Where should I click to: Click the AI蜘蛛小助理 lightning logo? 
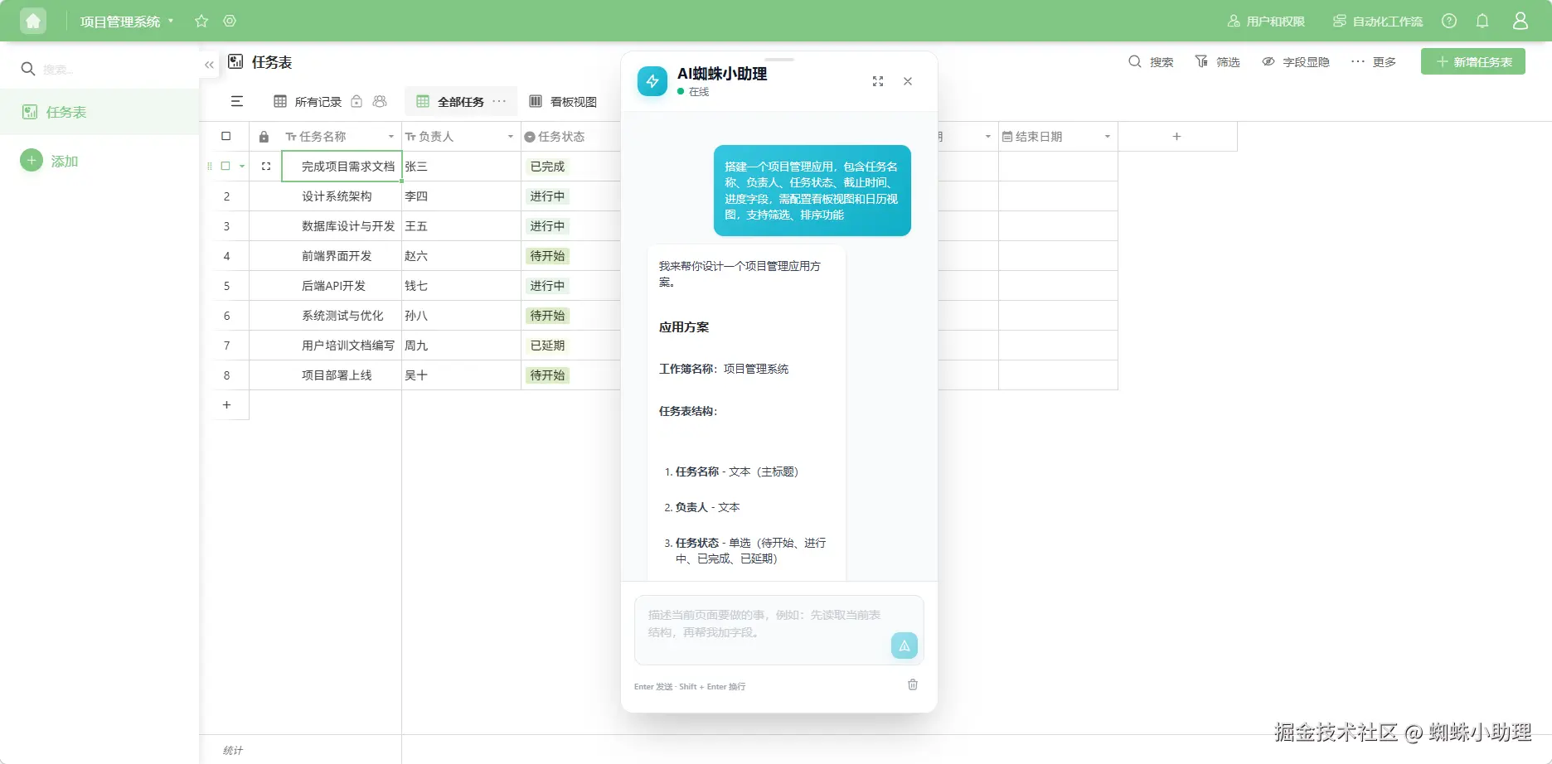pos(652,81)
